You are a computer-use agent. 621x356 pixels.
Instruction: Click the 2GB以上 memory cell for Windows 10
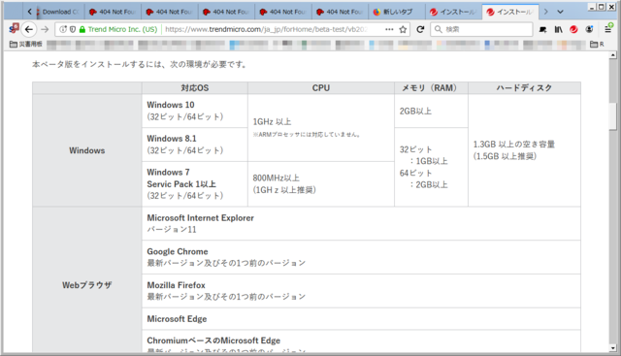431,111
